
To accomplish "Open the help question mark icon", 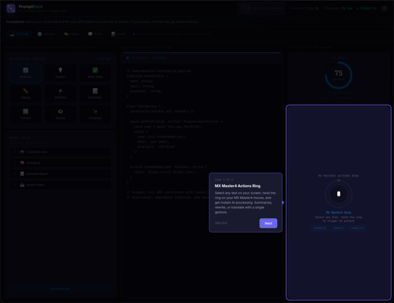I will click(x=384, y=8).
